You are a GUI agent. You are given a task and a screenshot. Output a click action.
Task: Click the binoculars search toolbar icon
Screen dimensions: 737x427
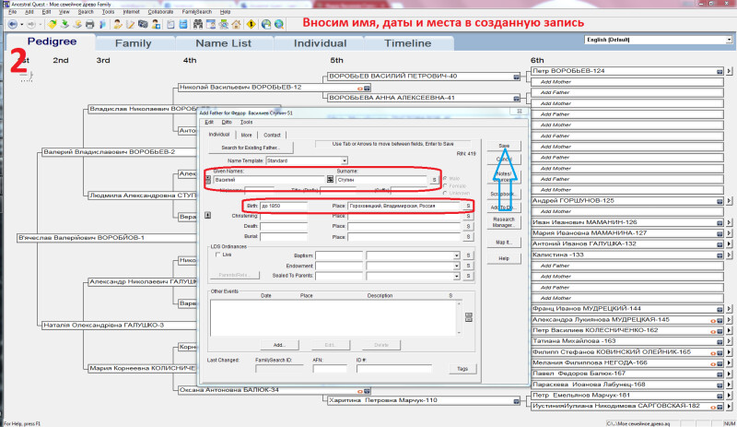point(198,25)
